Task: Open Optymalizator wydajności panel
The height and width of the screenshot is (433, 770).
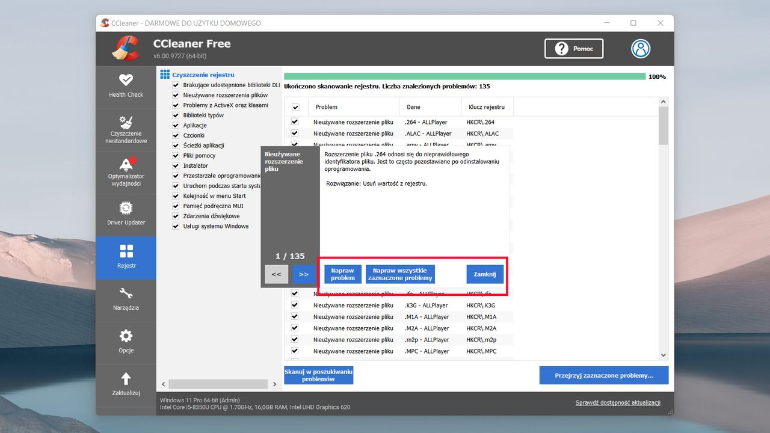Action: pyautogui.click(x=126, y=172)
